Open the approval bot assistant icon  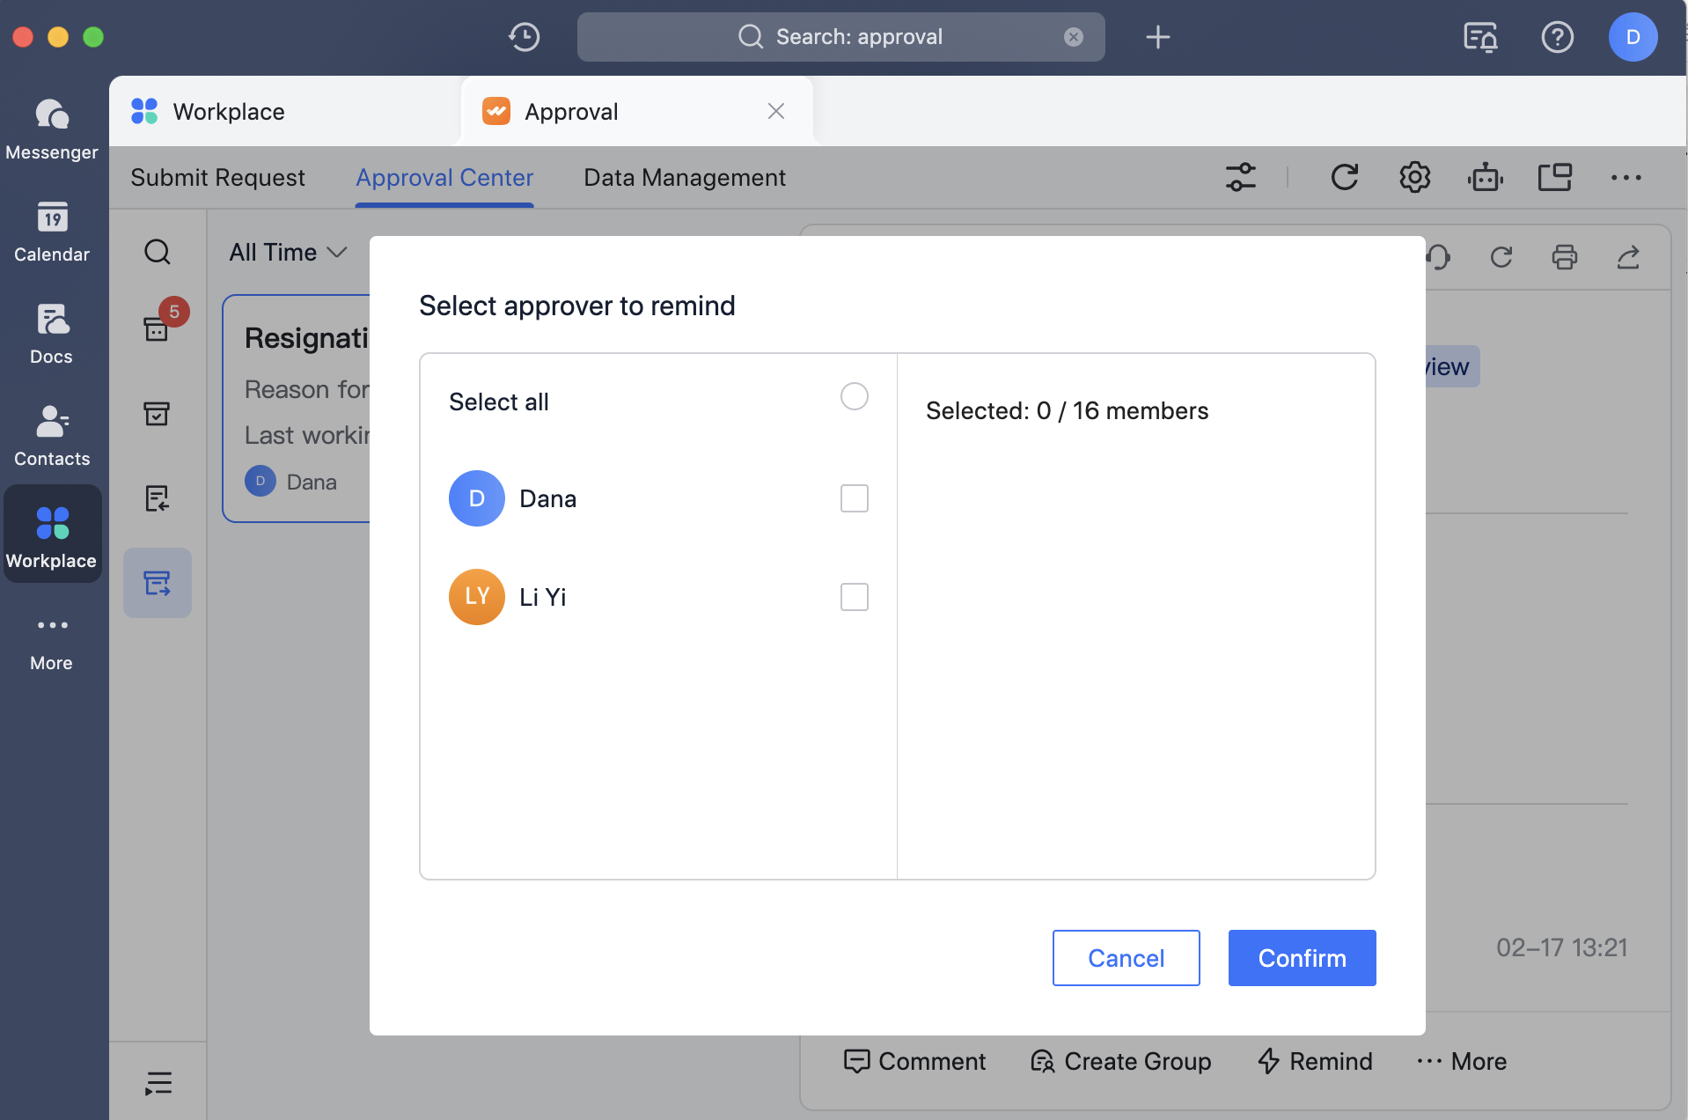[1485, 177]
